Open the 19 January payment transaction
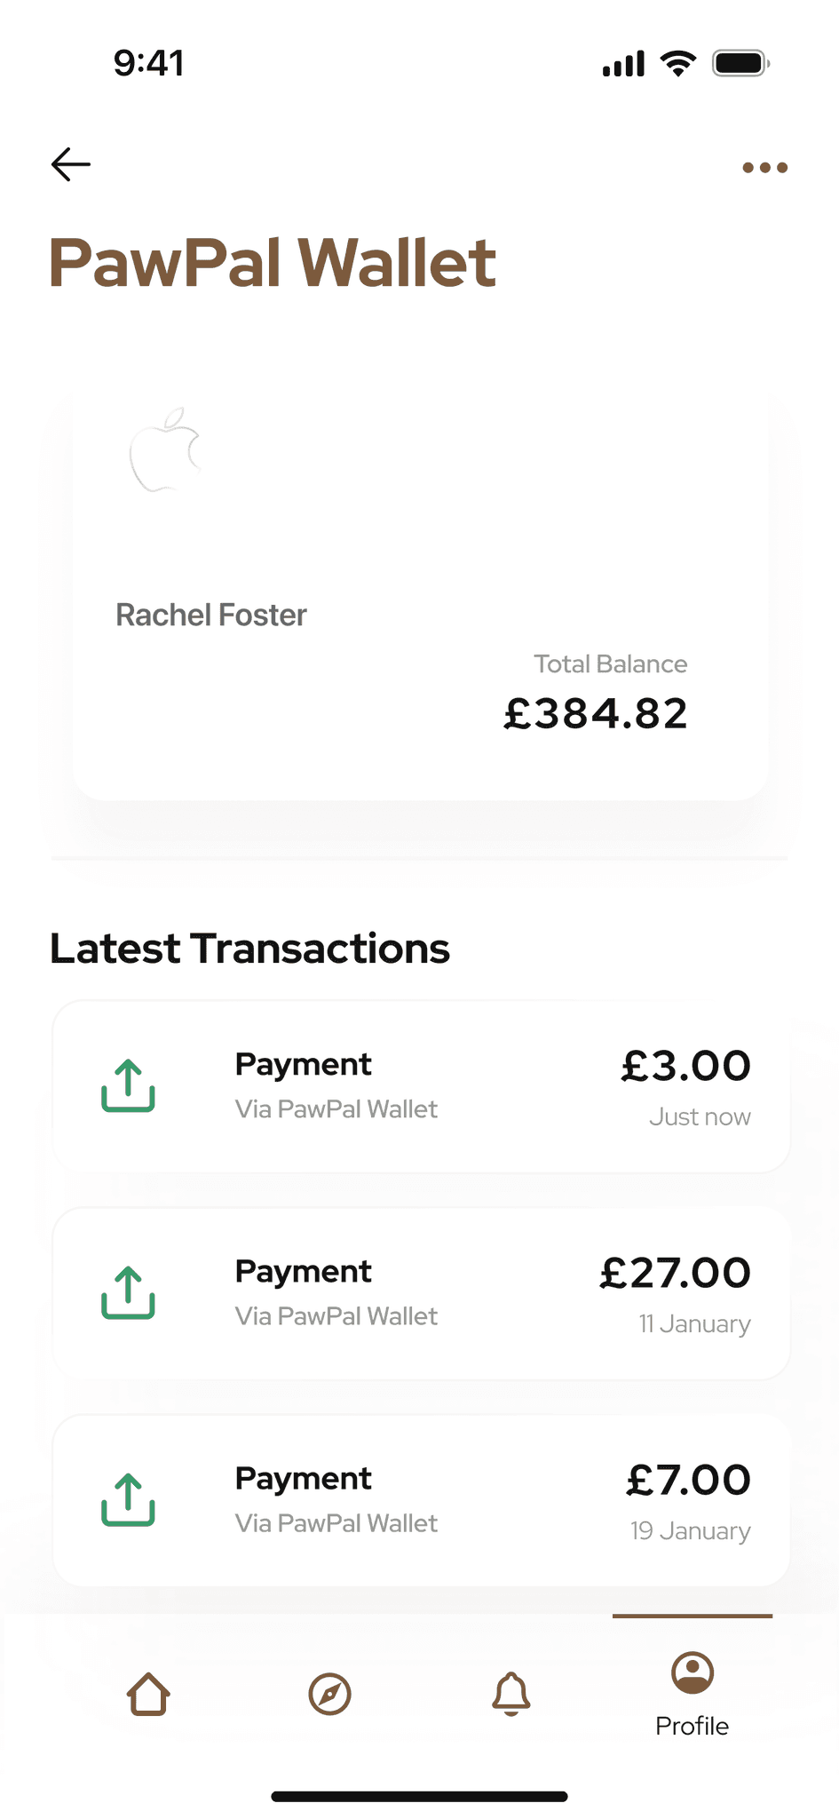This screenshot has width=839, height=1819. (x=421, y=1500)
